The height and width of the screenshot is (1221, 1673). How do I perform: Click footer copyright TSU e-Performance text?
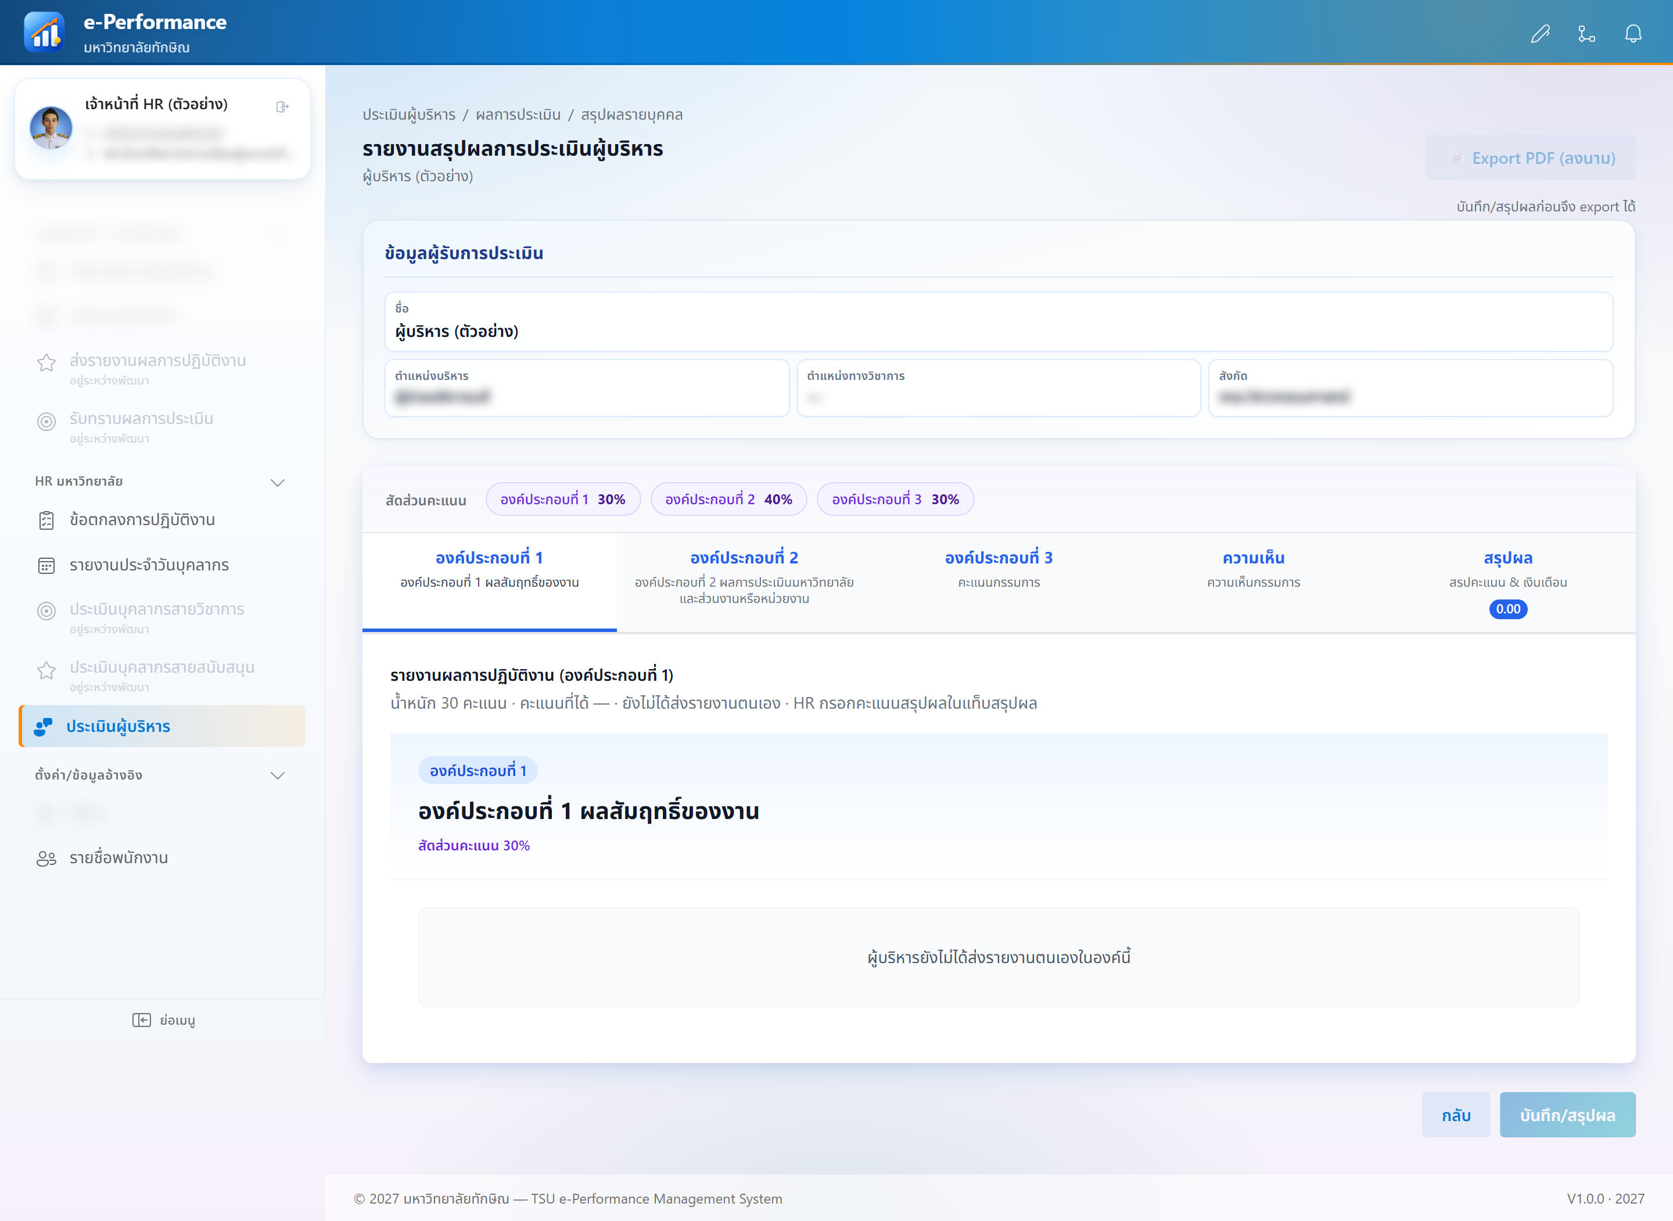[568, 1198]
